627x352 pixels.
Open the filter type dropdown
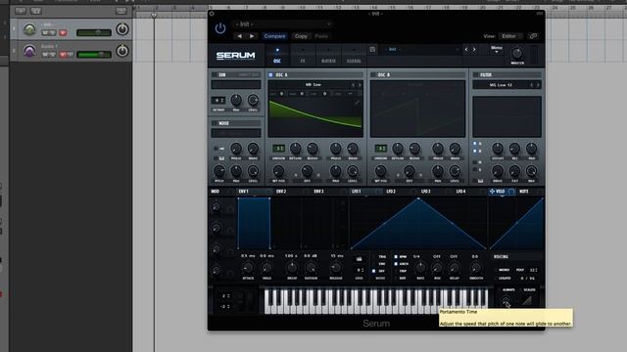click(502, 85)
